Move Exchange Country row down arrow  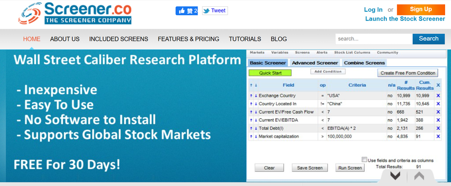tap(256, 96)
